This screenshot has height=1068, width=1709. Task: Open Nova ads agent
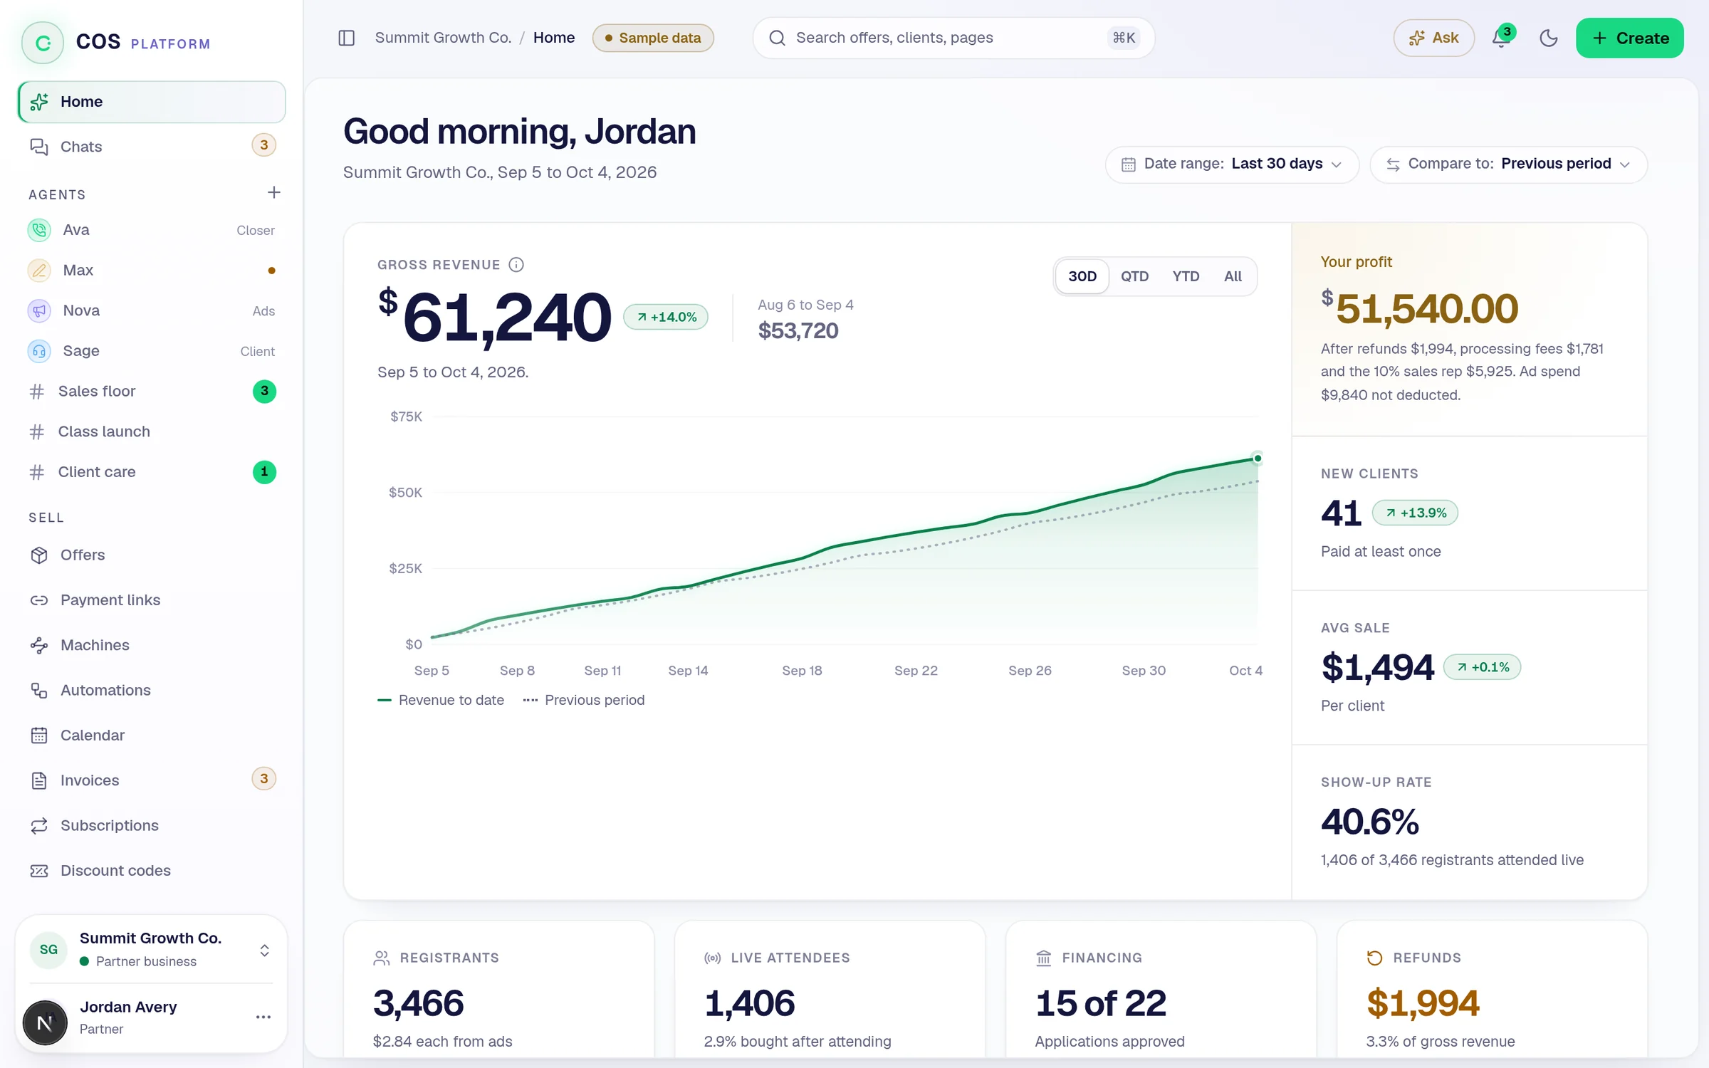click(152, 311)
